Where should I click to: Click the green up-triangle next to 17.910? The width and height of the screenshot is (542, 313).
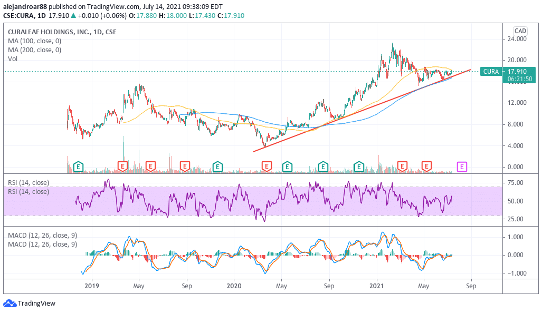pyautogui.click(x=73, y=15)
